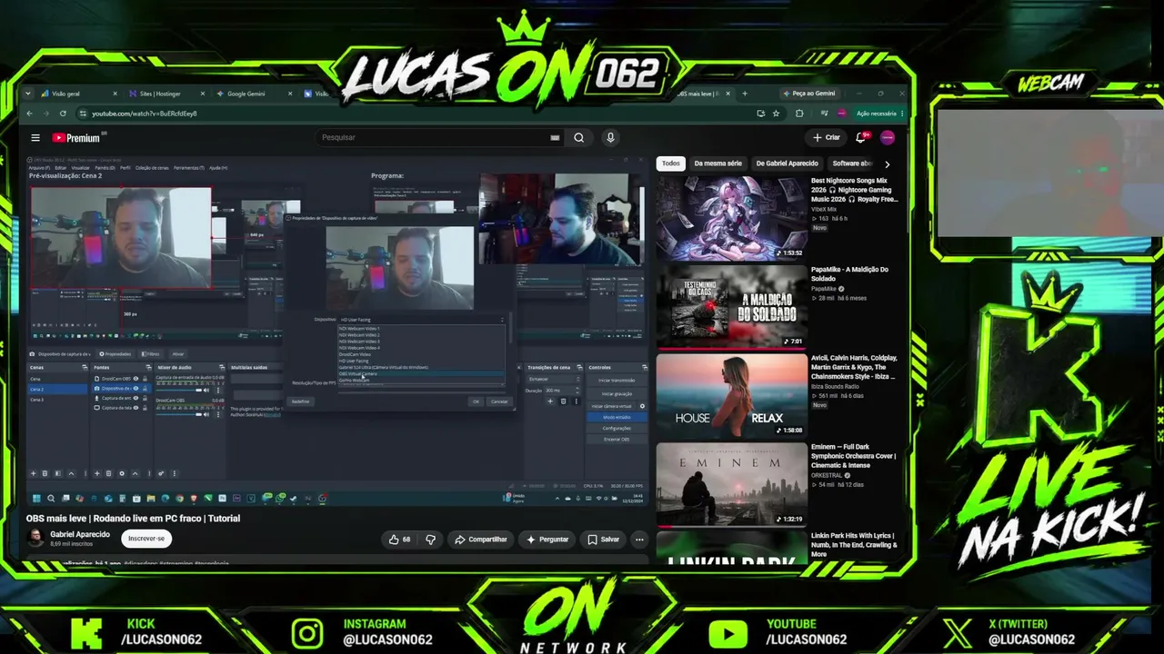Open more actions menu under the video

tap(639, 540)
